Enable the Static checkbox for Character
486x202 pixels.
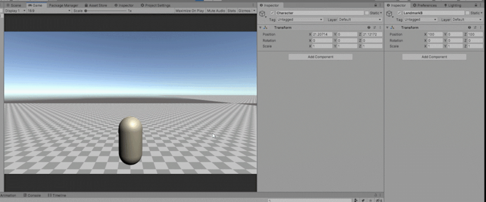click(x=367, y=13)
